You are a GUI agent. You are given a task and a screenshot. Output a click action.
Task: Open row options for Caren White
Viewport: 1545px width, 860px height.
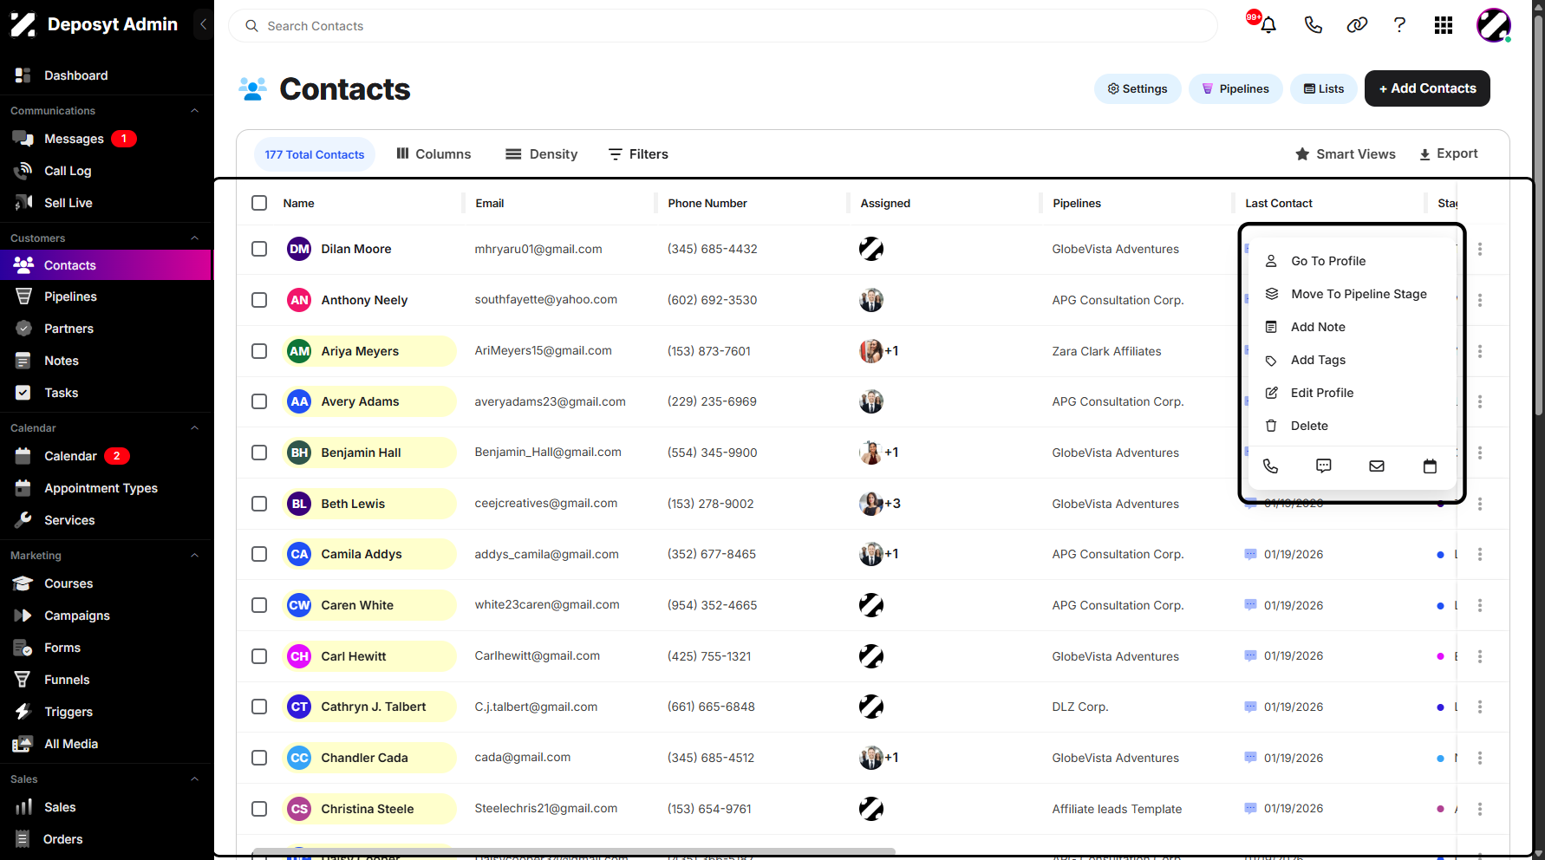pyautogui.click(x=1480, y=605)
